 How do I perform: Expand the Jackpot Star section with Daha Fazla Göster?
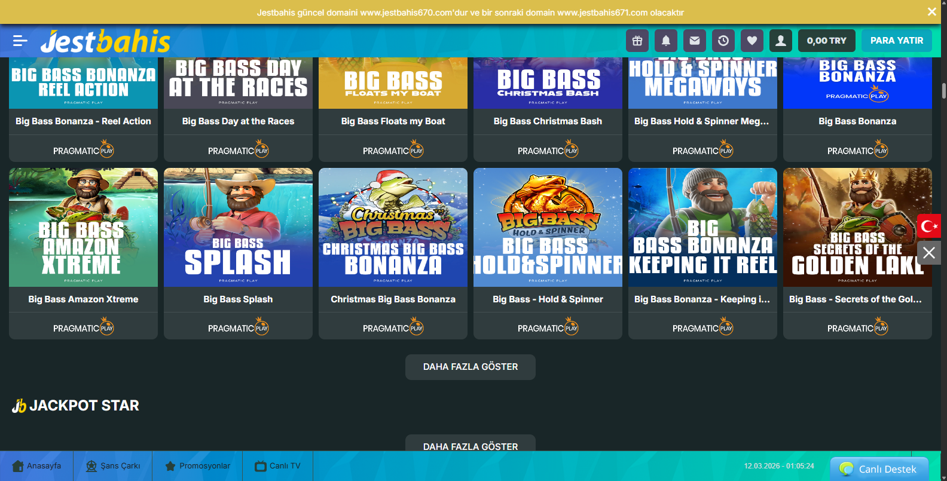pos(471,444)
